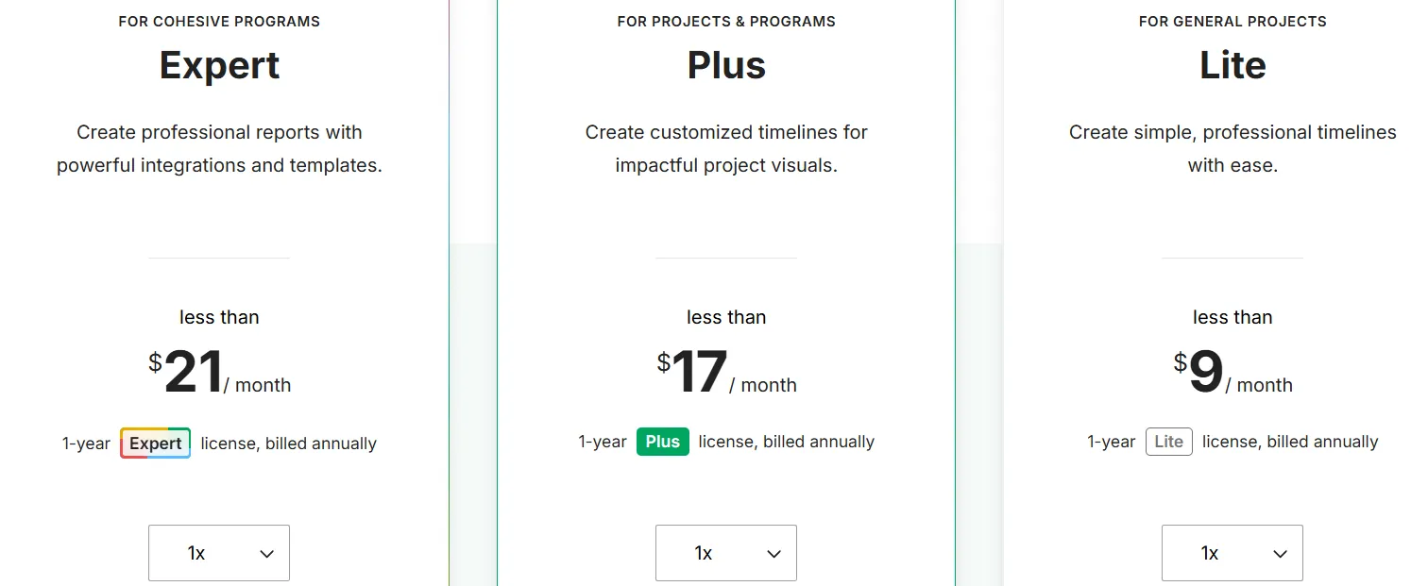Open the Plus quantity dropdown
This screenshot has height=586, width=1428.
coord(726,553)
